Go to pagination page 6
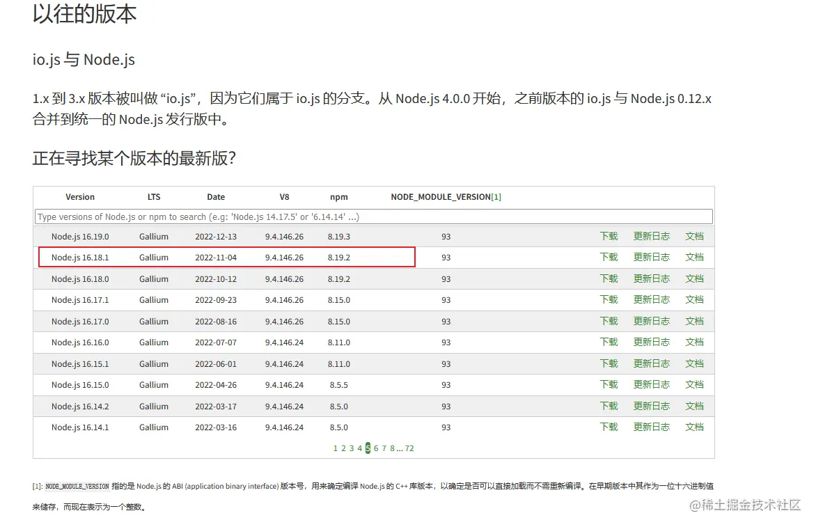Image resolution: width=816 pixels, height=527 pixels. coord(376,448)
